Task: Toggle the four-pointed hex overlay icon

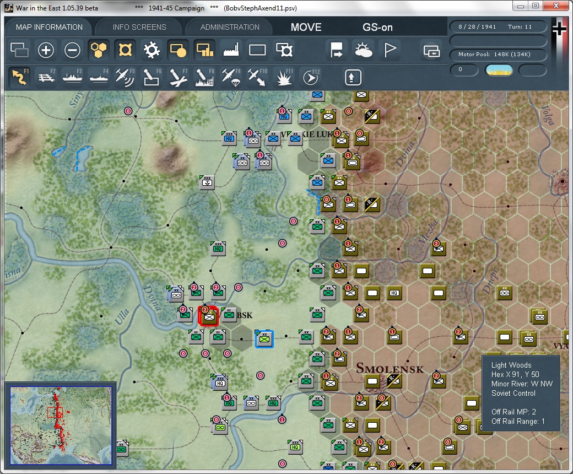Action: (125, 50)
